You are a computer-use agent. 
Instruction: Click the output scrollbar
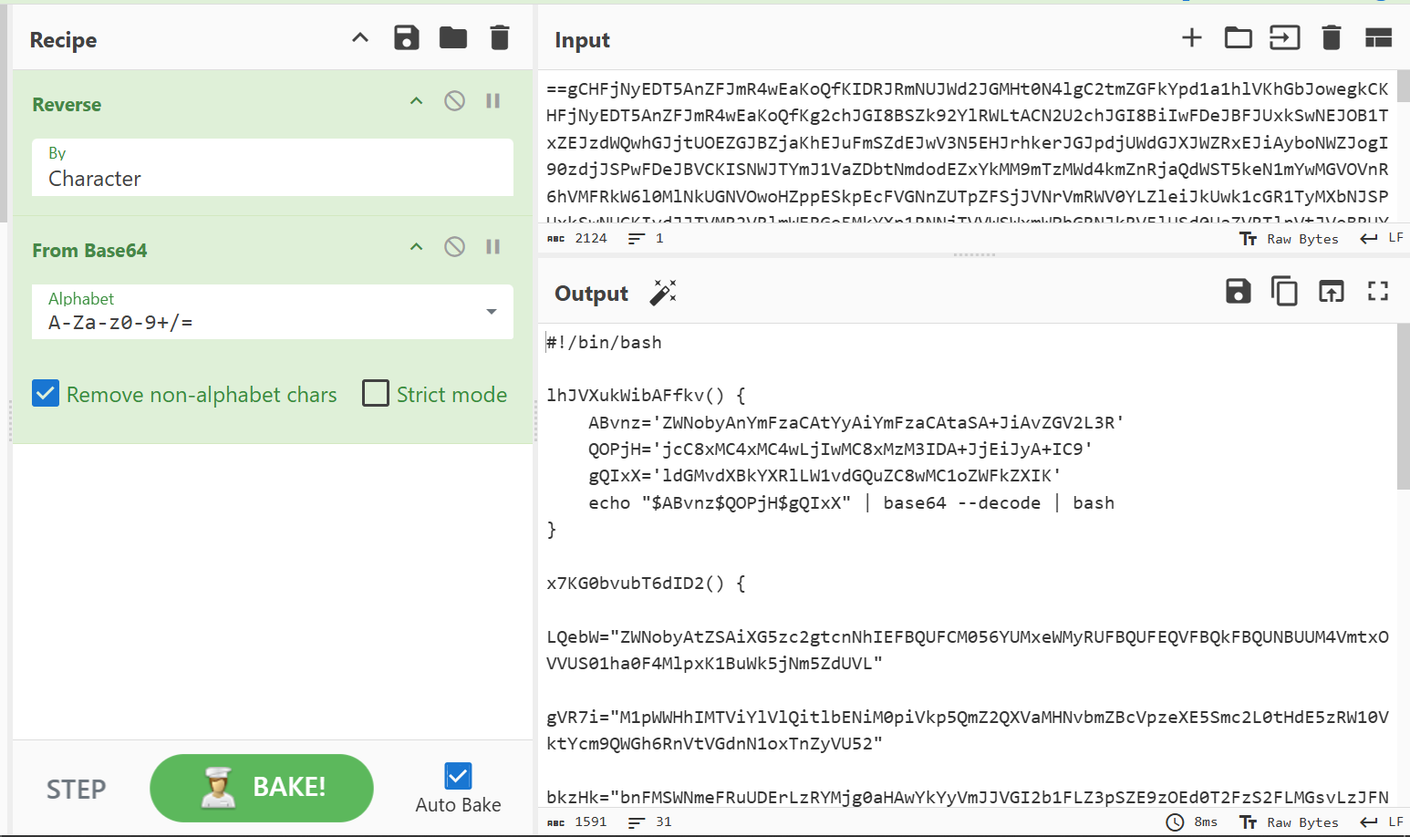click(x=1403, y=407)
